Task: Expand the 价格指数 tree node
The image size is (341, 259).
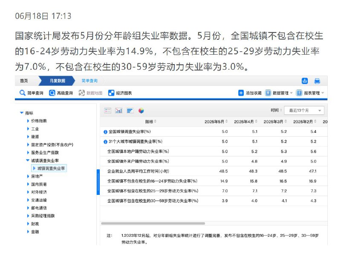Action: tap(28, 121)
